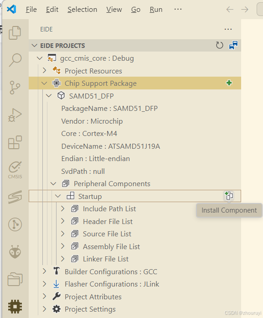263x318 pixels.
Task: Open the Search view in activity bar
Action: click(15, 60)
